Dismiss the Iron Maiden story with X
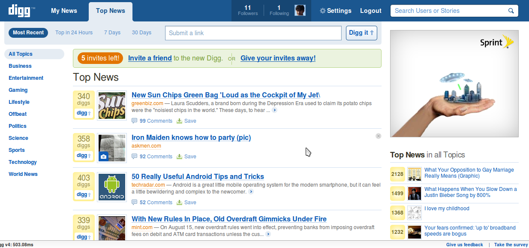This screenshot has width=529, height=248. pos(378,136)
